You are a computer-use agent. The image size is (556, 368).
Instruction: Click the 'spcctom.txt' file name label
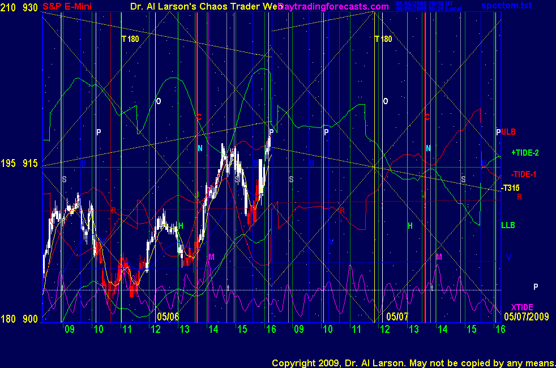(506, 5)
